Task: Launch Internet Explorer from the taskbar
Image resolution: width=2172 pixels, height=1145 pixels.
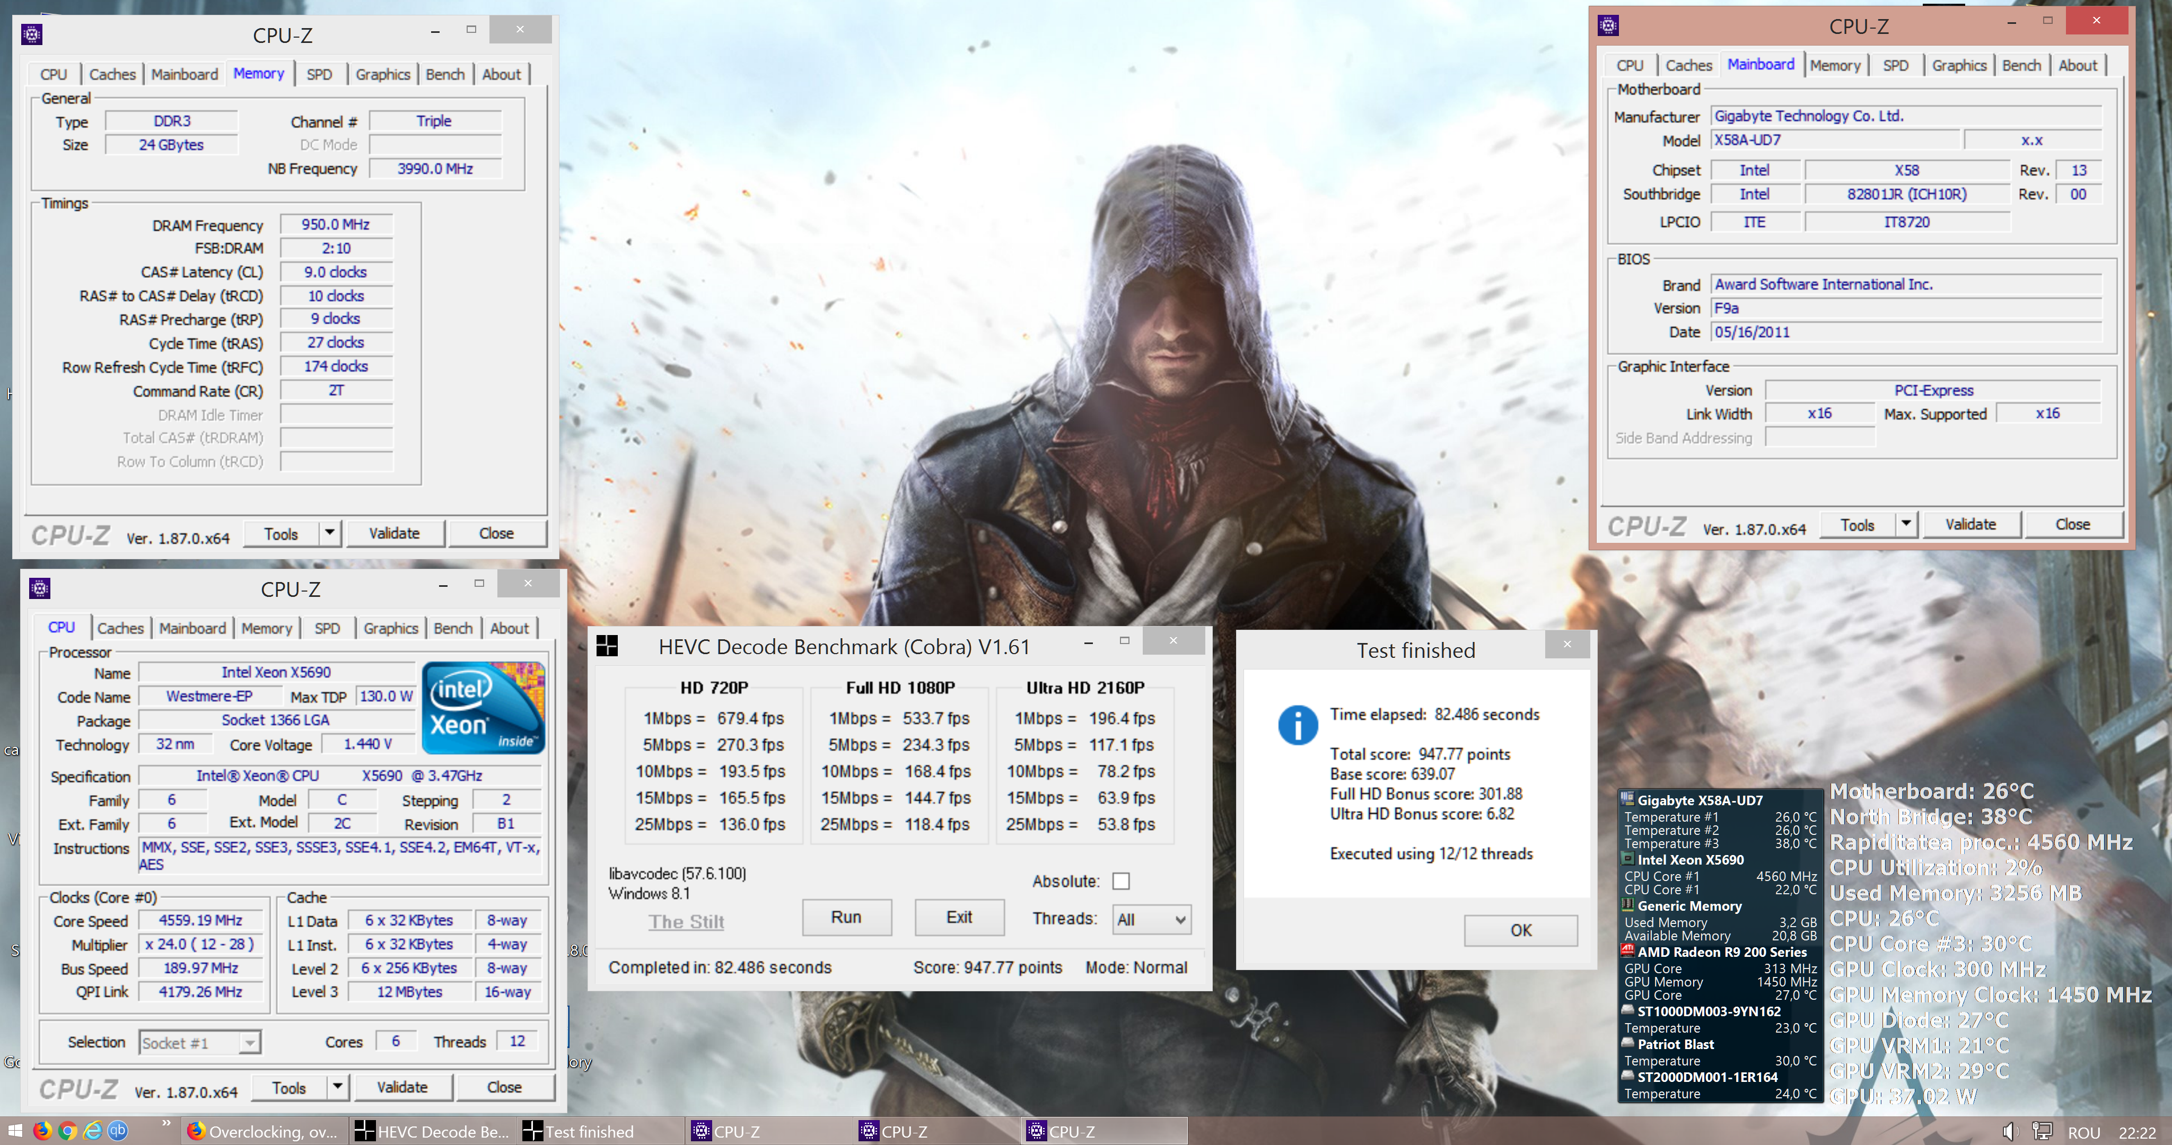Action: 93,1131
